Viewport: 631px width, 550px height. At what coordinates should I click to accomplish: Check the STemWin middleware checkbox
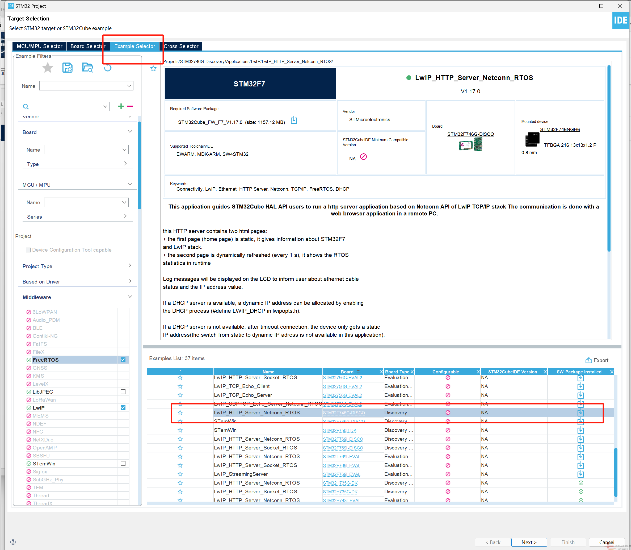click(123, 464)
